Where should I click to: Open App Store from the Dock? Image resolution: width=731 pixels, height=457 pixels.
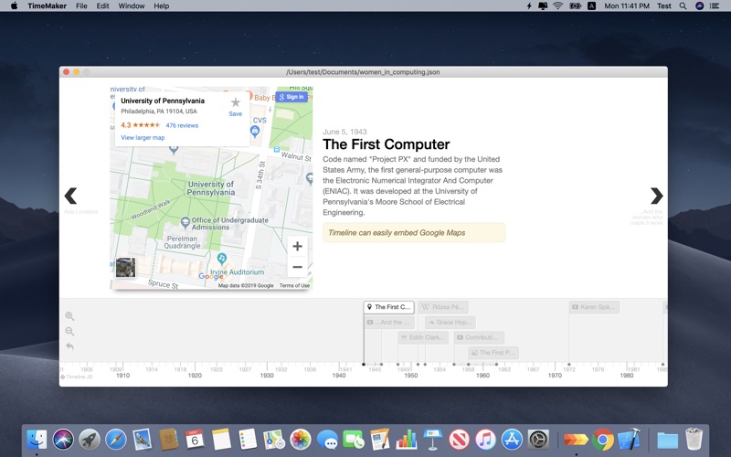512,440
